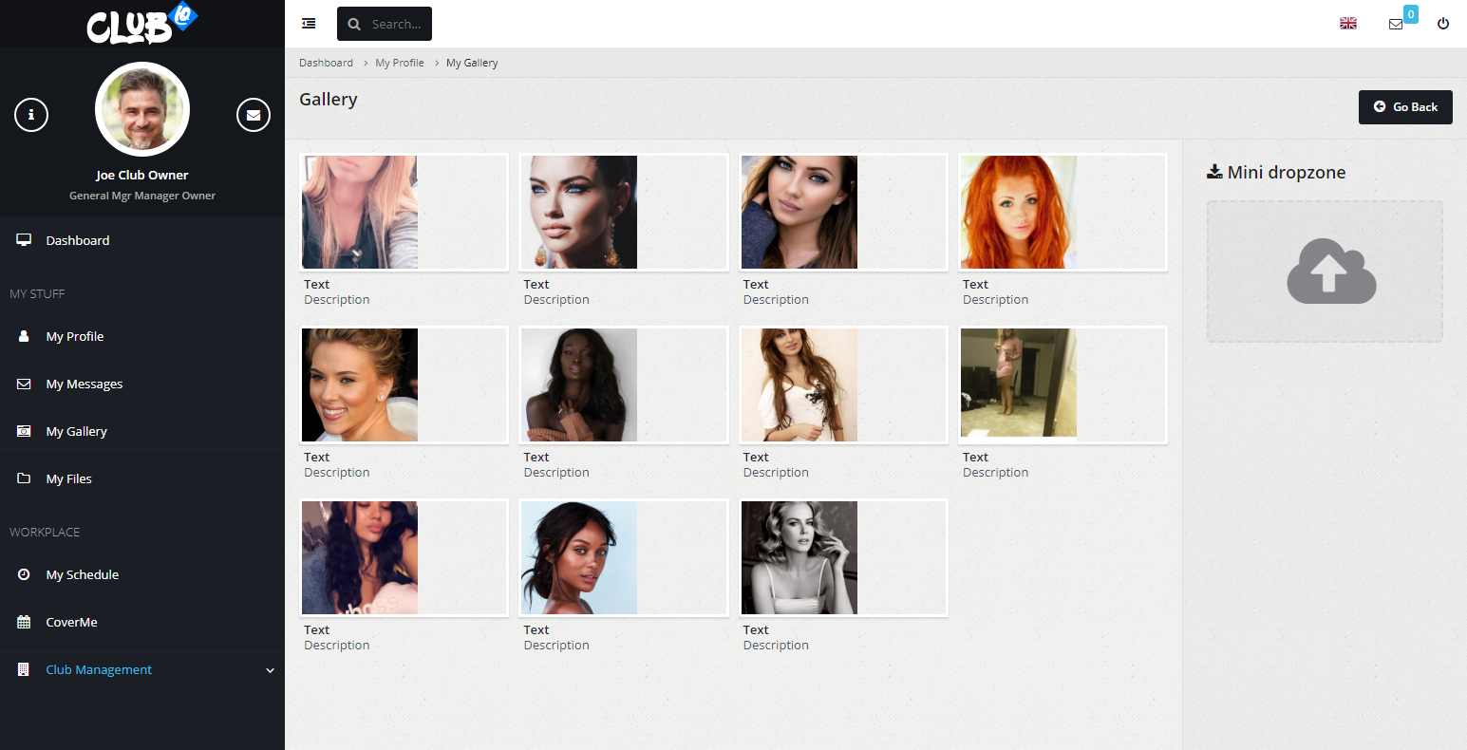Open black and white blonde photo
The width and height of the screenshot is (1467, 750).
pyautogui.click(x=799, y=558)
